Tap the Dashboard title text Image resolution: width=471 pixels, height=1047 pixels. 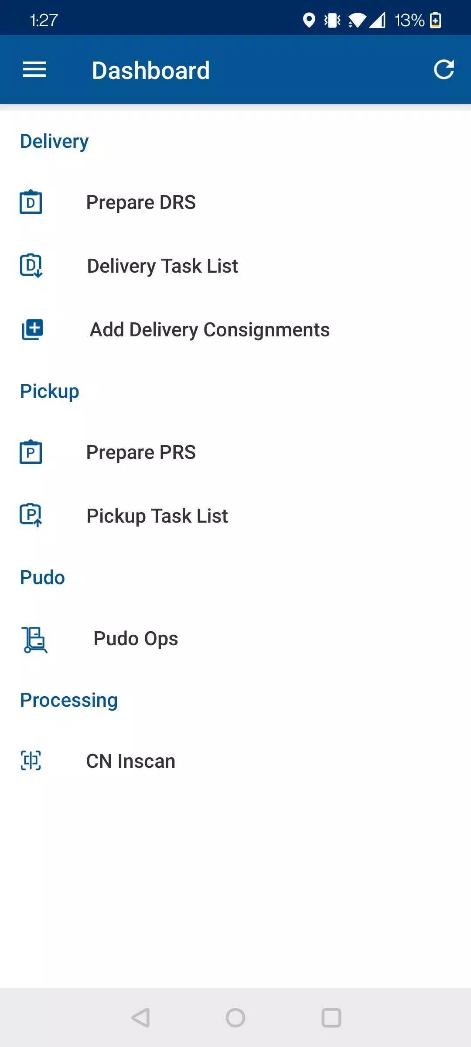pyautogui.click(x=151, y=70)
